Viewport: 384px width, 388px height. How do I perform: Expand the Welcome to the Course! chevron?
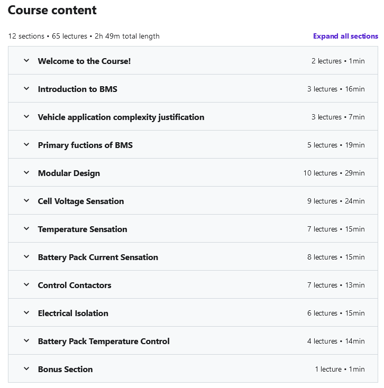26,61
